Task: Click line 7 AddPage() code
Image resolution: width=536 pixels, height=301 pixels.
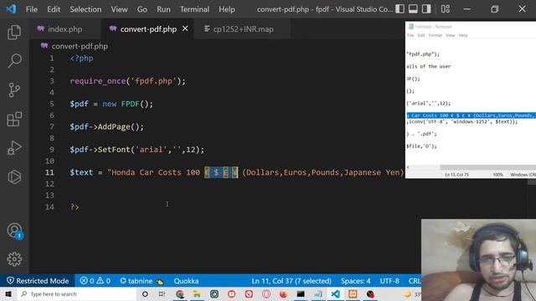Action: [x=106, y=126]
